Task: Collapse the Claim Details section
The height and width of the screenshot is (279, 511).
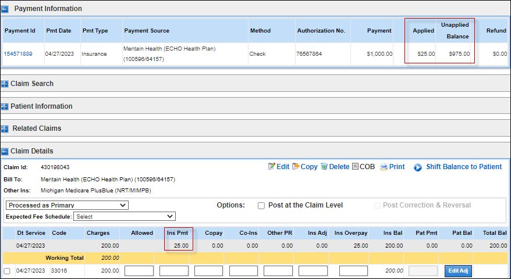Action: pos(5,151)
